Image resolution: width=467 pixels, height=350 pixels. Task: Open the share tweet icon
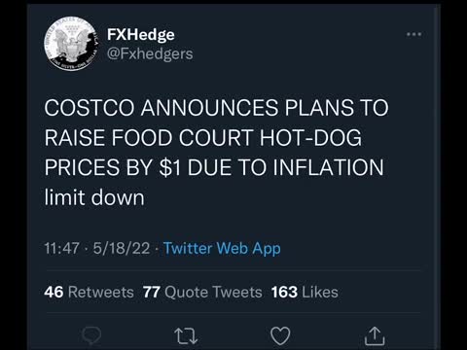(x=375, y=336)
